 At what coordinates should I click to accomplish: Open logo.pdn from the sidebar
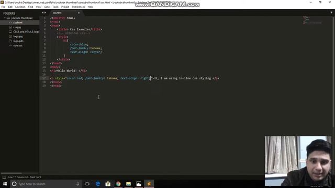click(x=18, y=41)
